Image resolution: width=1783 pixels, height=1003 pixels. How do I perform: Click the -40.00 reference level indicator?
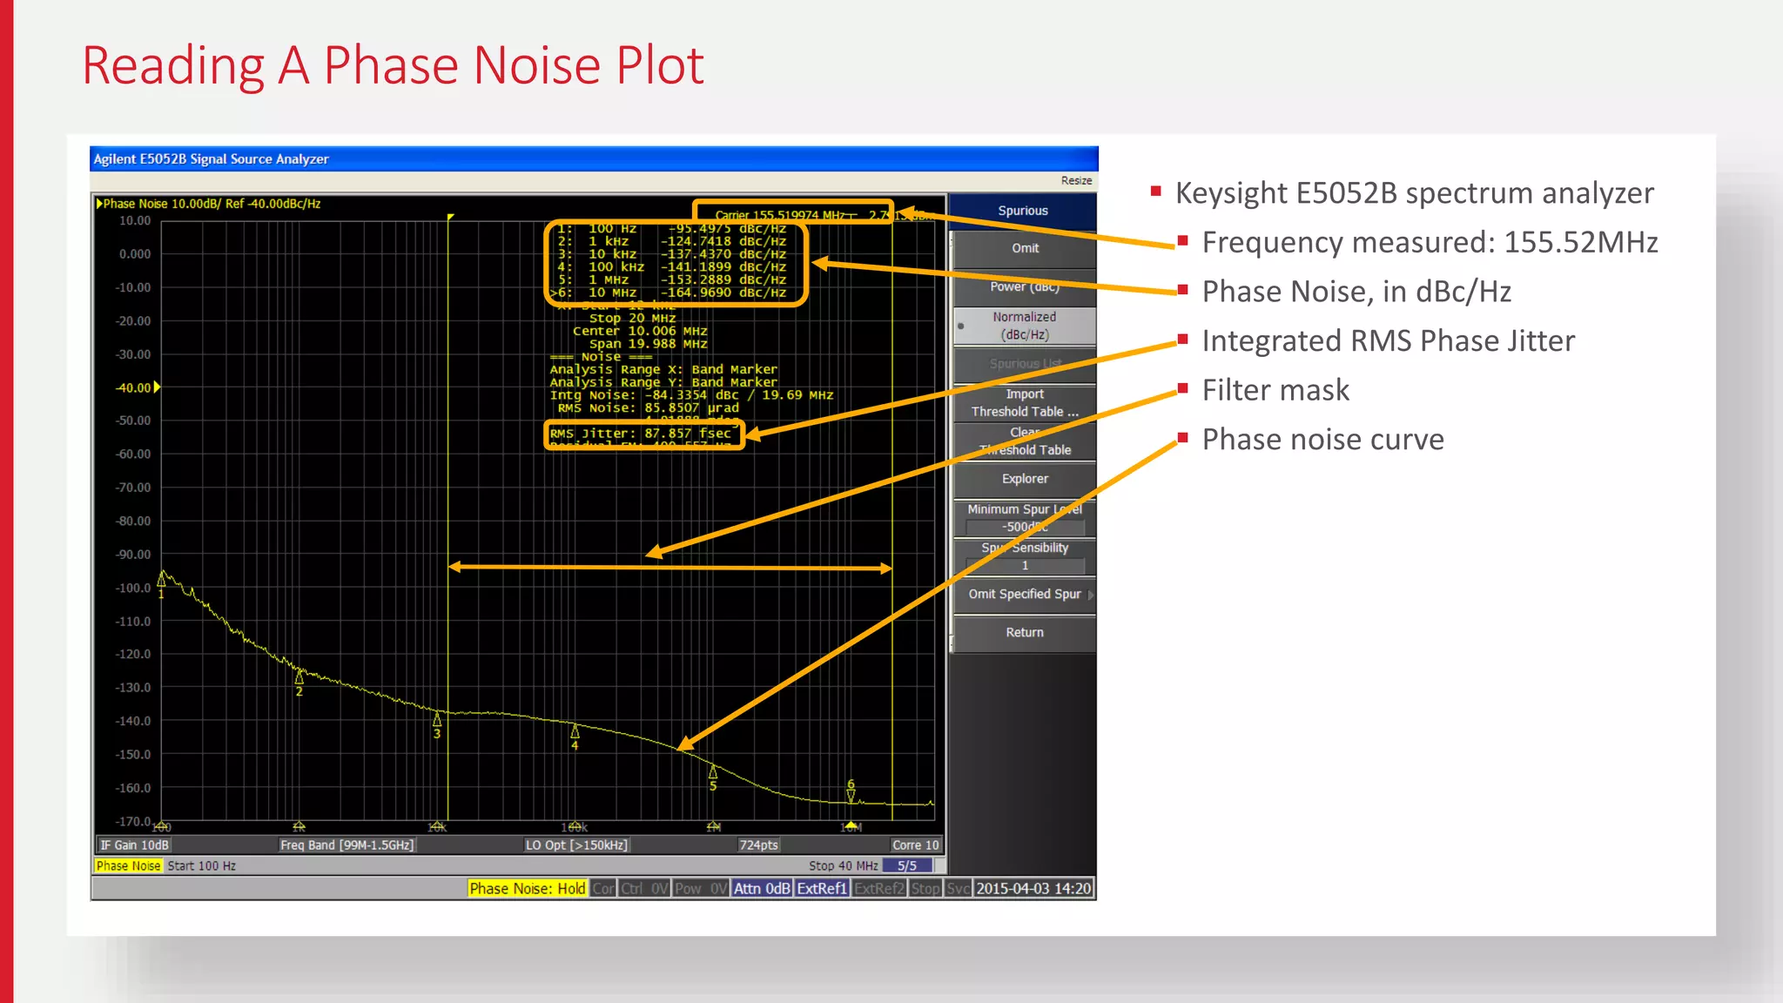(x=138, y=387)
